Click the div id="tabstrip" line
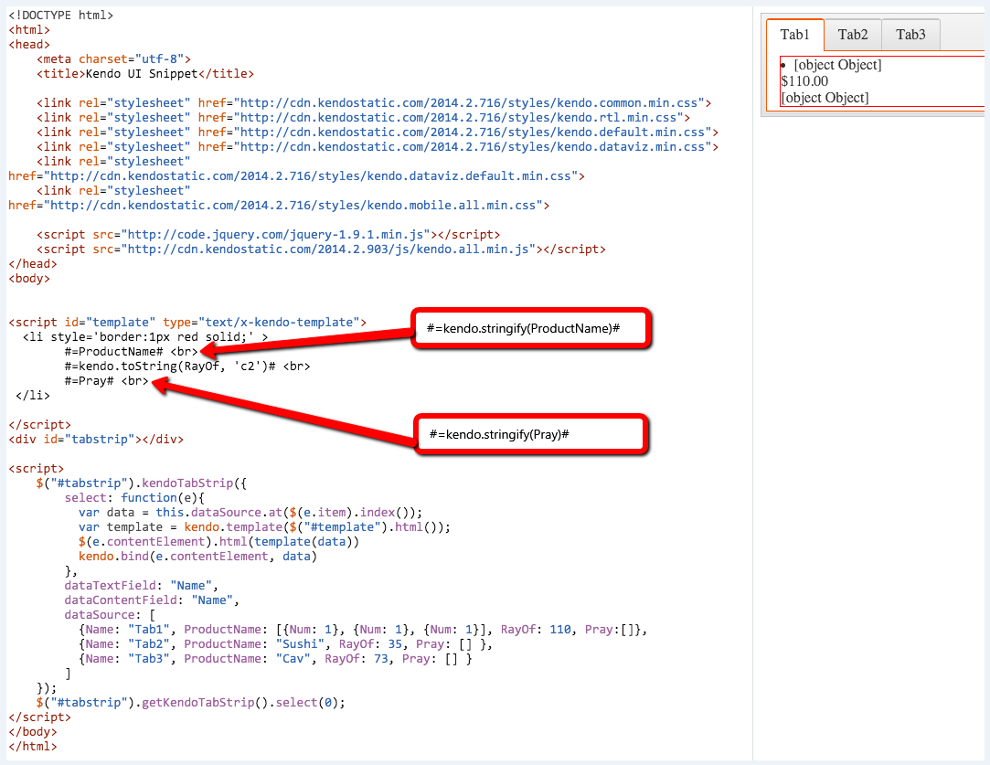Viewport: 990px width, 765px height. pyautogui.click(x=96, y=440)
